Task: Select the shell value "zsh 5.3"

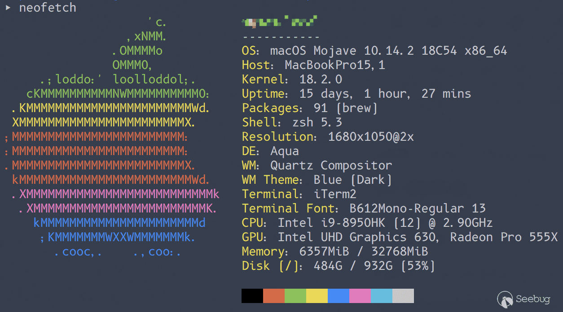Action: [317, 122]
